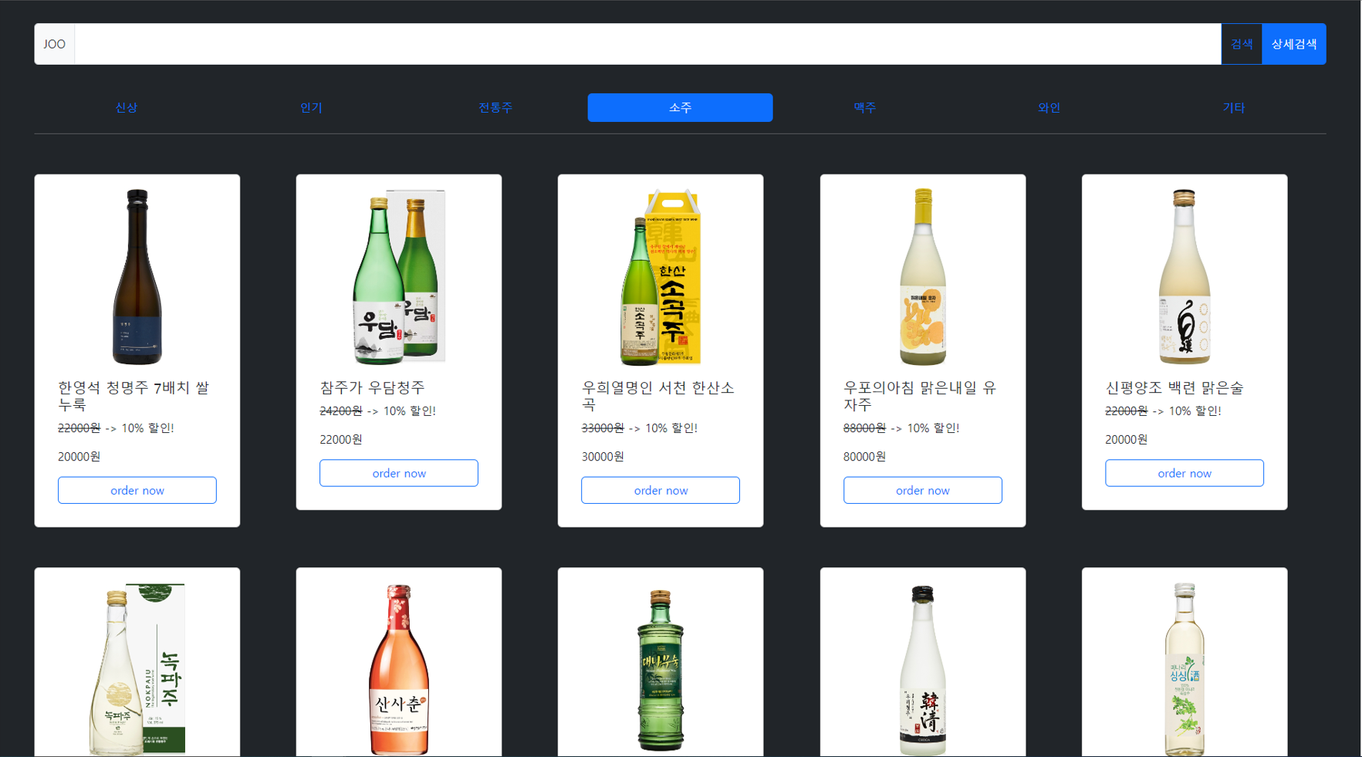Order the 신평양조 백련 맑은술
The height and width of the screenshot is (757, 1362).
tap(1184, 473)
